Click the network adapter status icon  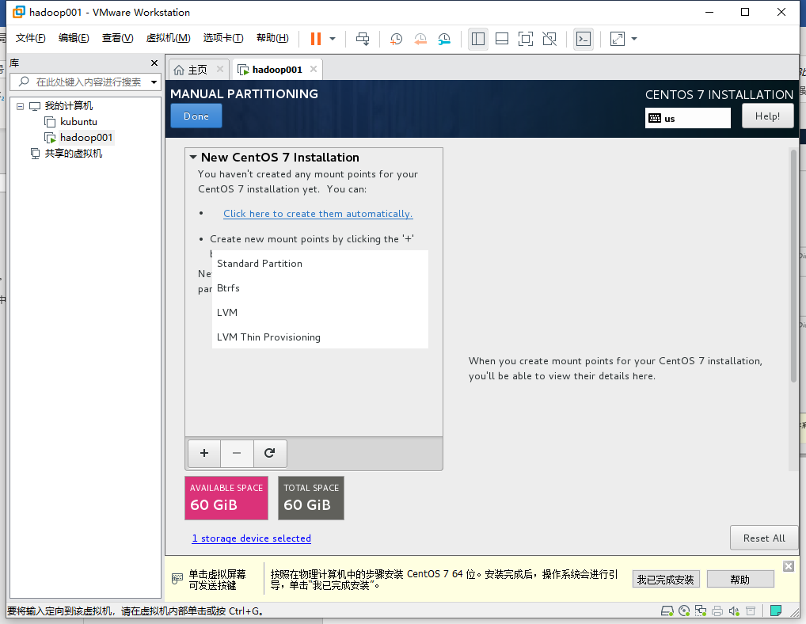pyautogui.click(x=701, y=611)
